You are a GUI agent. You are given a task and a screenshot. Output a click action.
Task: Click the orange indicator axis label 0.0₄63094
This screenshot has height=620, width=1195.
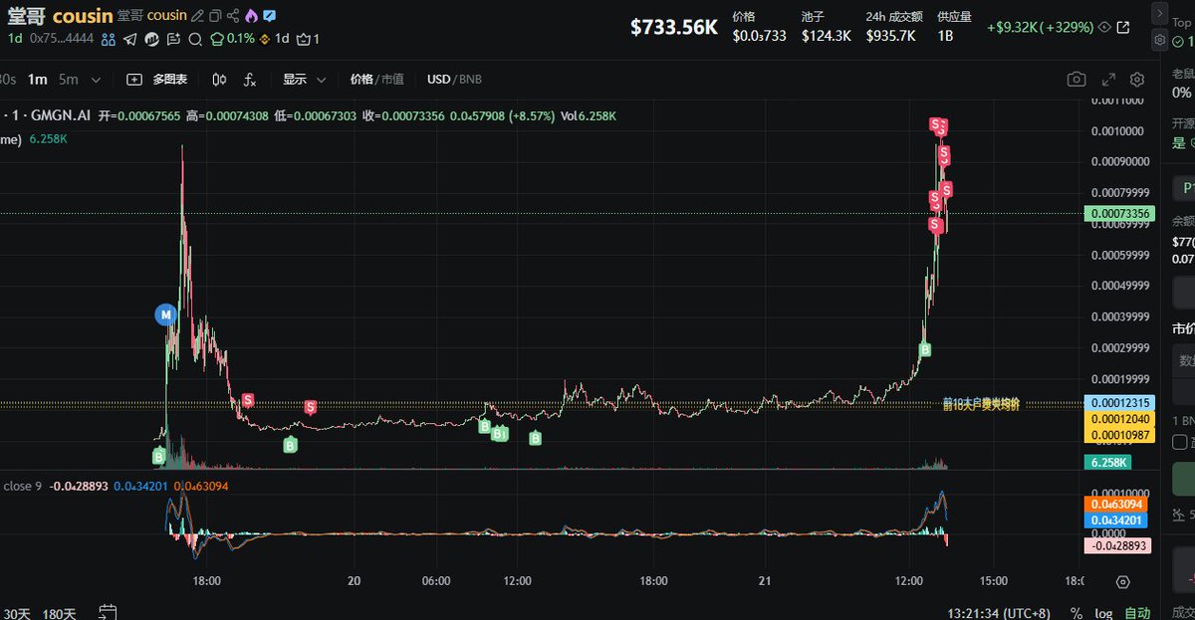point(1115,505)
